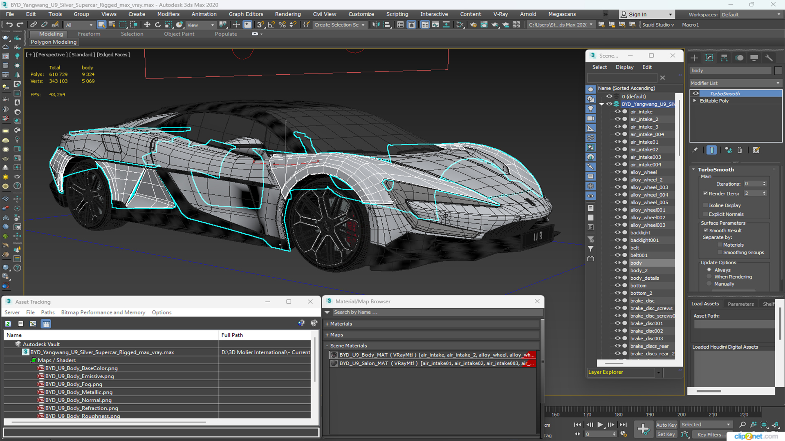Click Configure Modifier Sets icon

pos(756,150)
